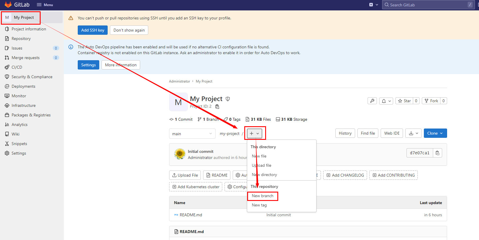
Task: Open Security & Compliance section
Action: (32, 77)
